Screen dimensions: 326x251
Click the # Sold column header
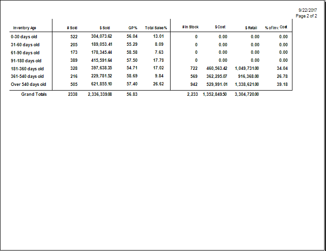click(72, 28)
